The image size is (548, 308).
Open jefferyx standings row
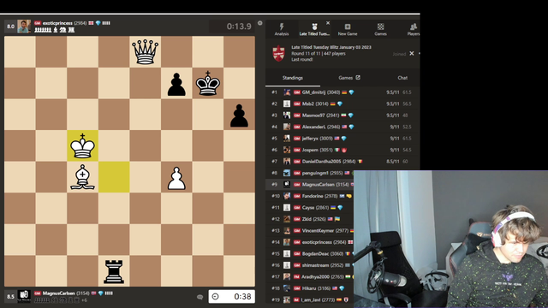(342, 139)
